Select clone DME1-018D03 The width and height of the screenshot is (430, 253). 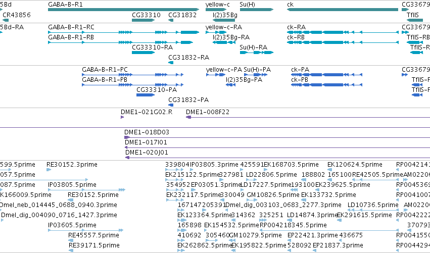click(147, 132)
